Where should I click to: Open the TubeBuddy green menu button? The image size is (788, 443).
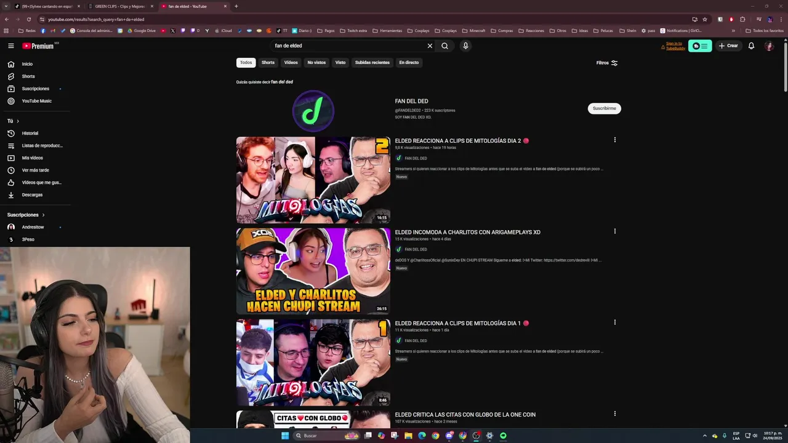click(x=700, y=46)
